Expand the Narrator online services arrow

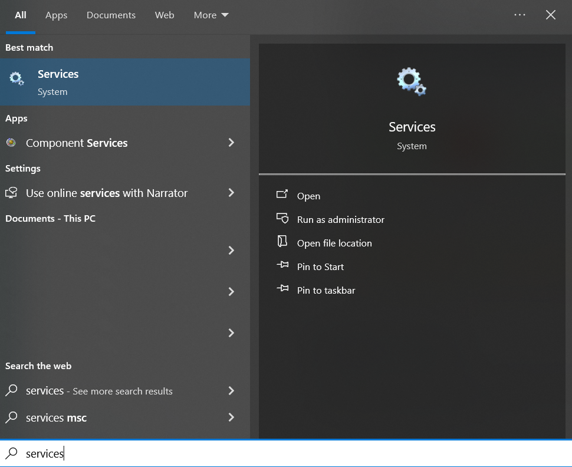pyautogui.click(x=231, y=193)
